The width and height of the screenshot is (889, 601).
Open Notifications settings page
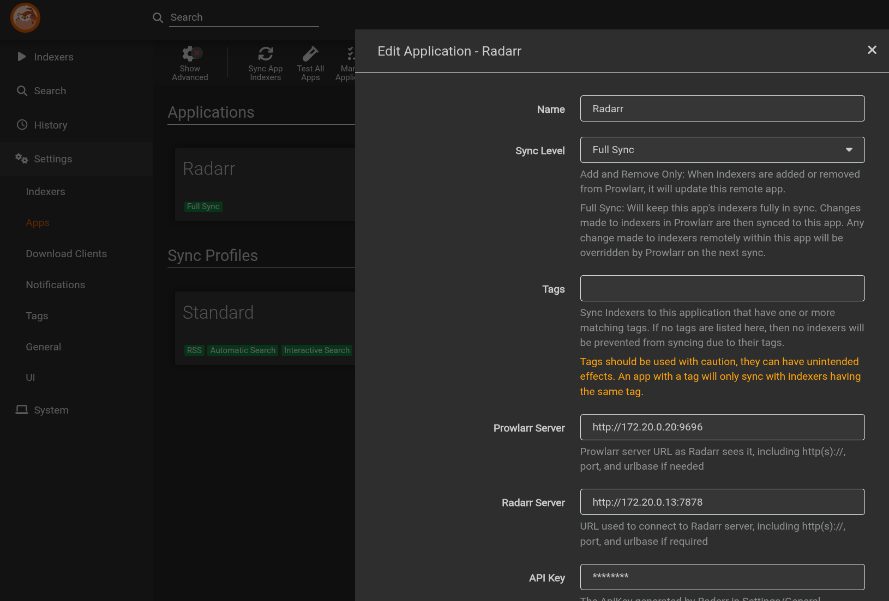click(55, 285)
